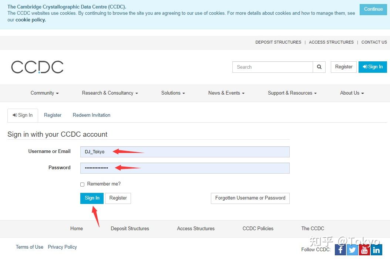This screenshot has height=259, width=390.
Task: Click the search magnifier icon
Action: tap(319, 67)
